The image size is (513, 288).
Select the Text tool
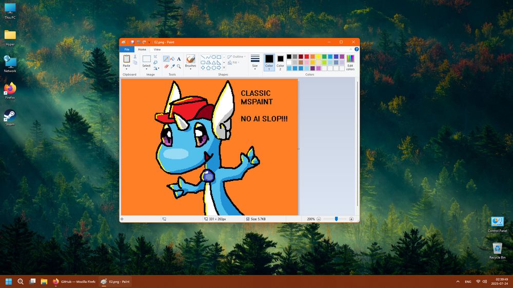[179, 59]
